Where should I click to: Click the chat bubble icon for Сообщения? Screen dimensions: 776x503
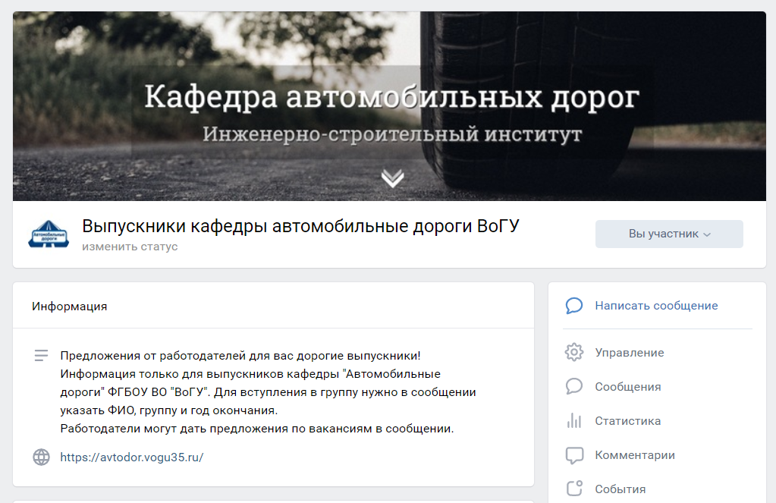click(x=574, y=387)
